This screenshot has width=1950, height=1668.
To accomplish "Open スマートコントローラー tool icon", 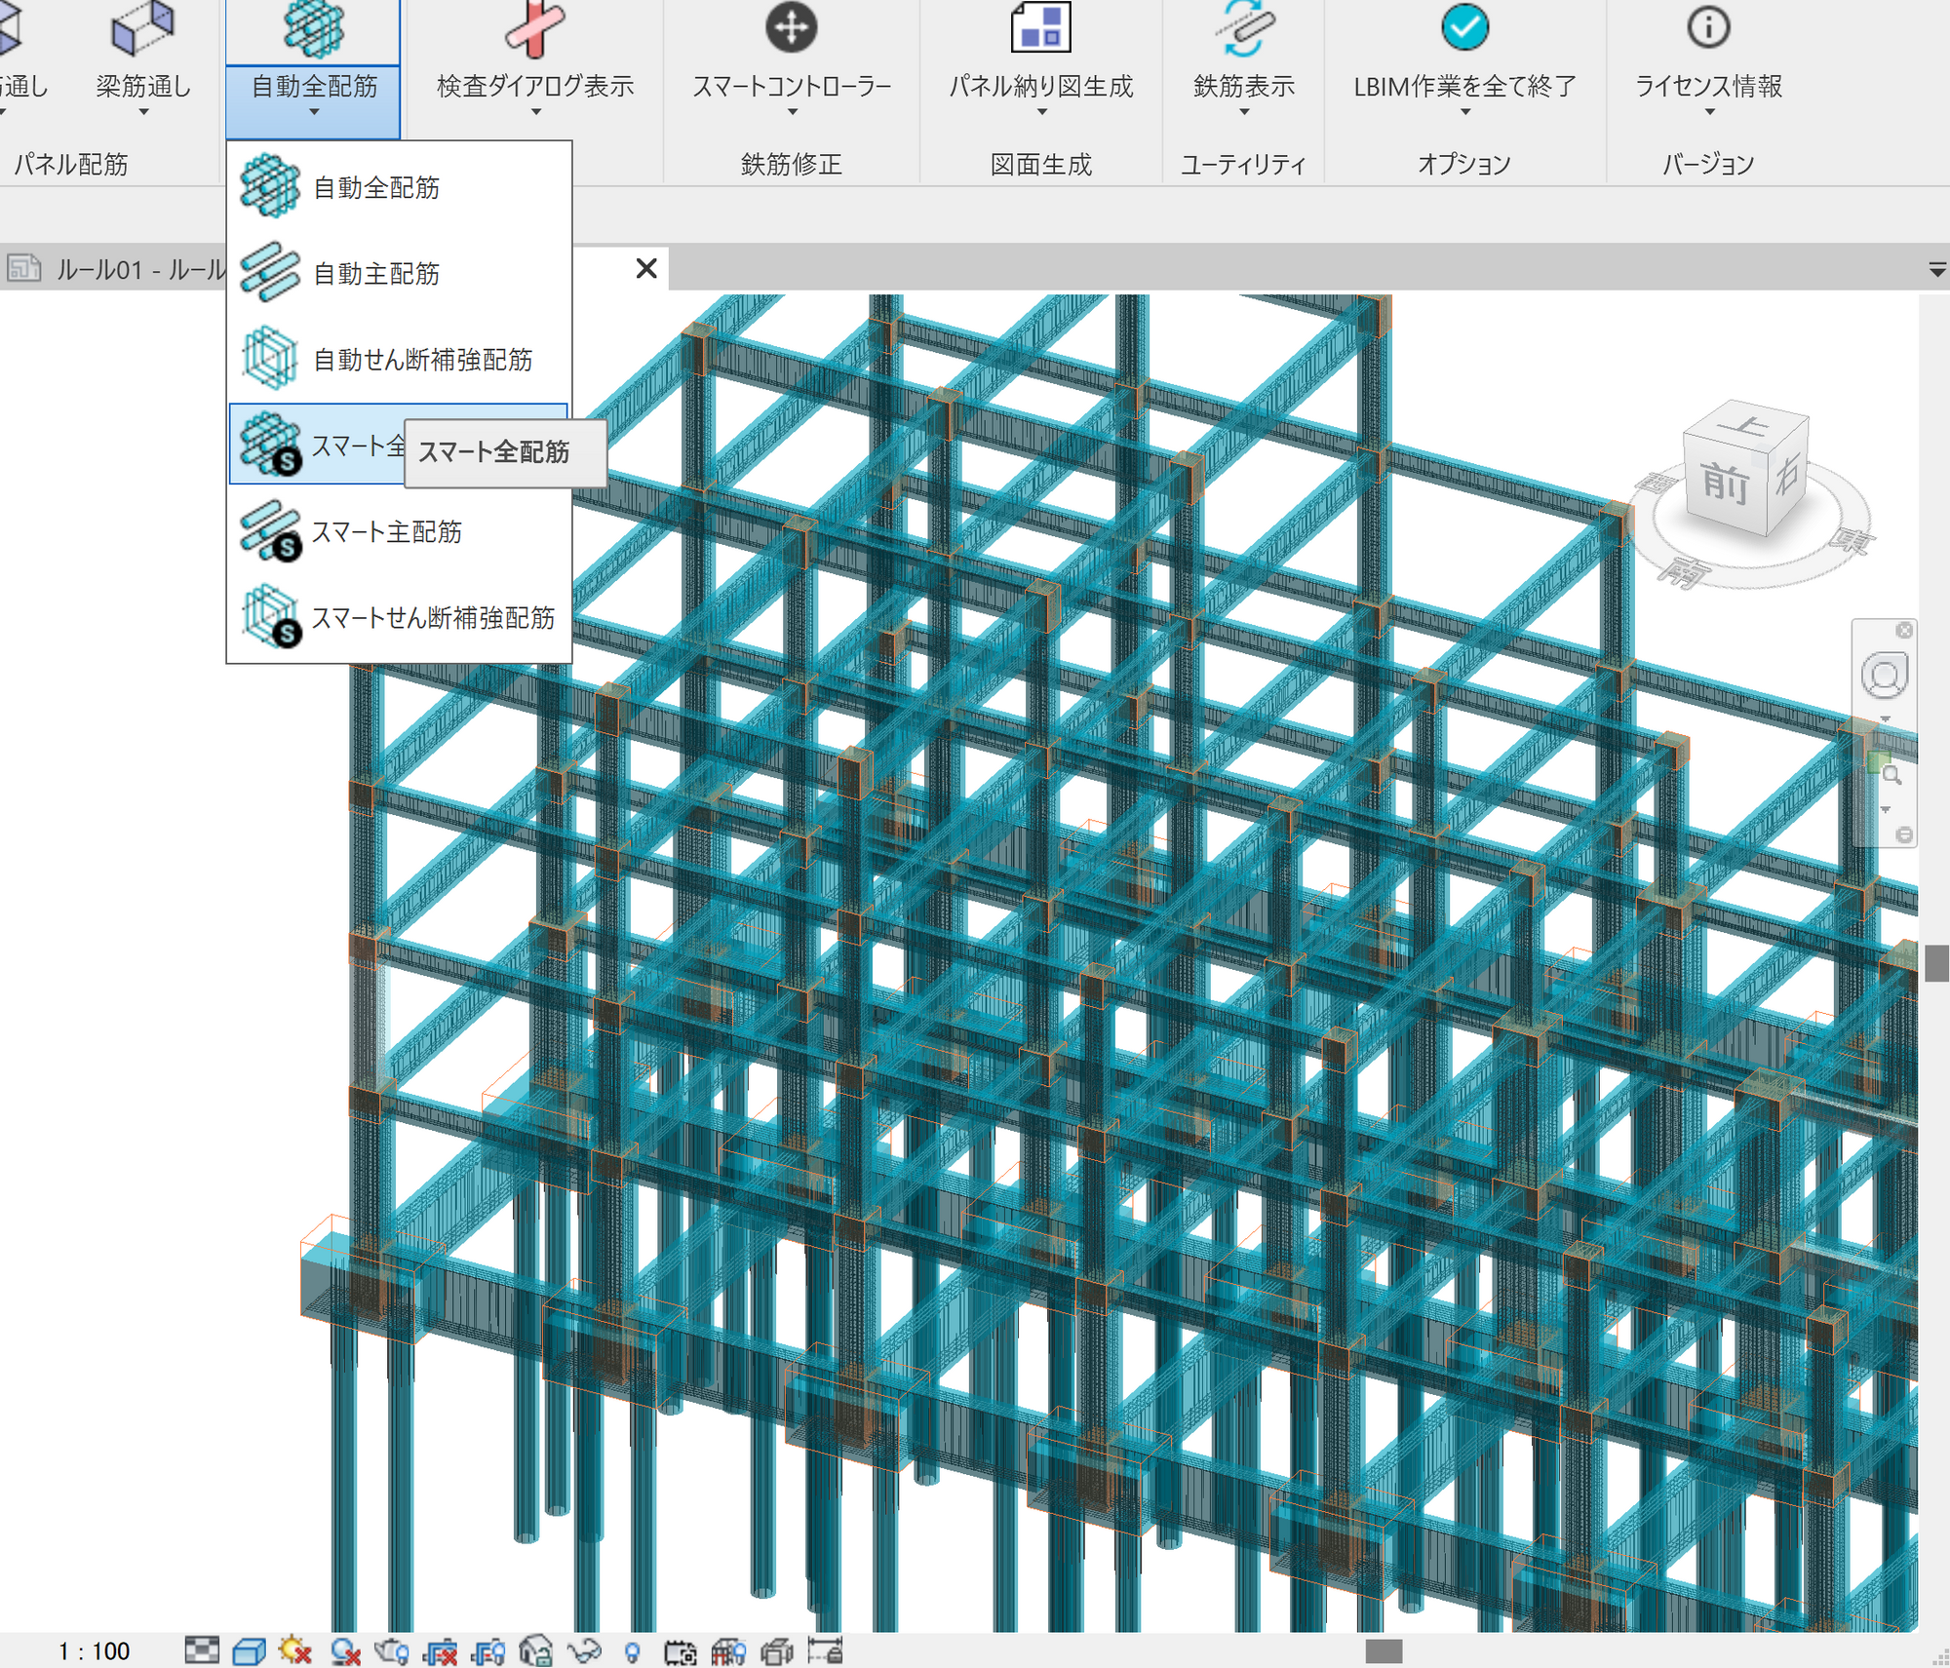I will [791, 27].
